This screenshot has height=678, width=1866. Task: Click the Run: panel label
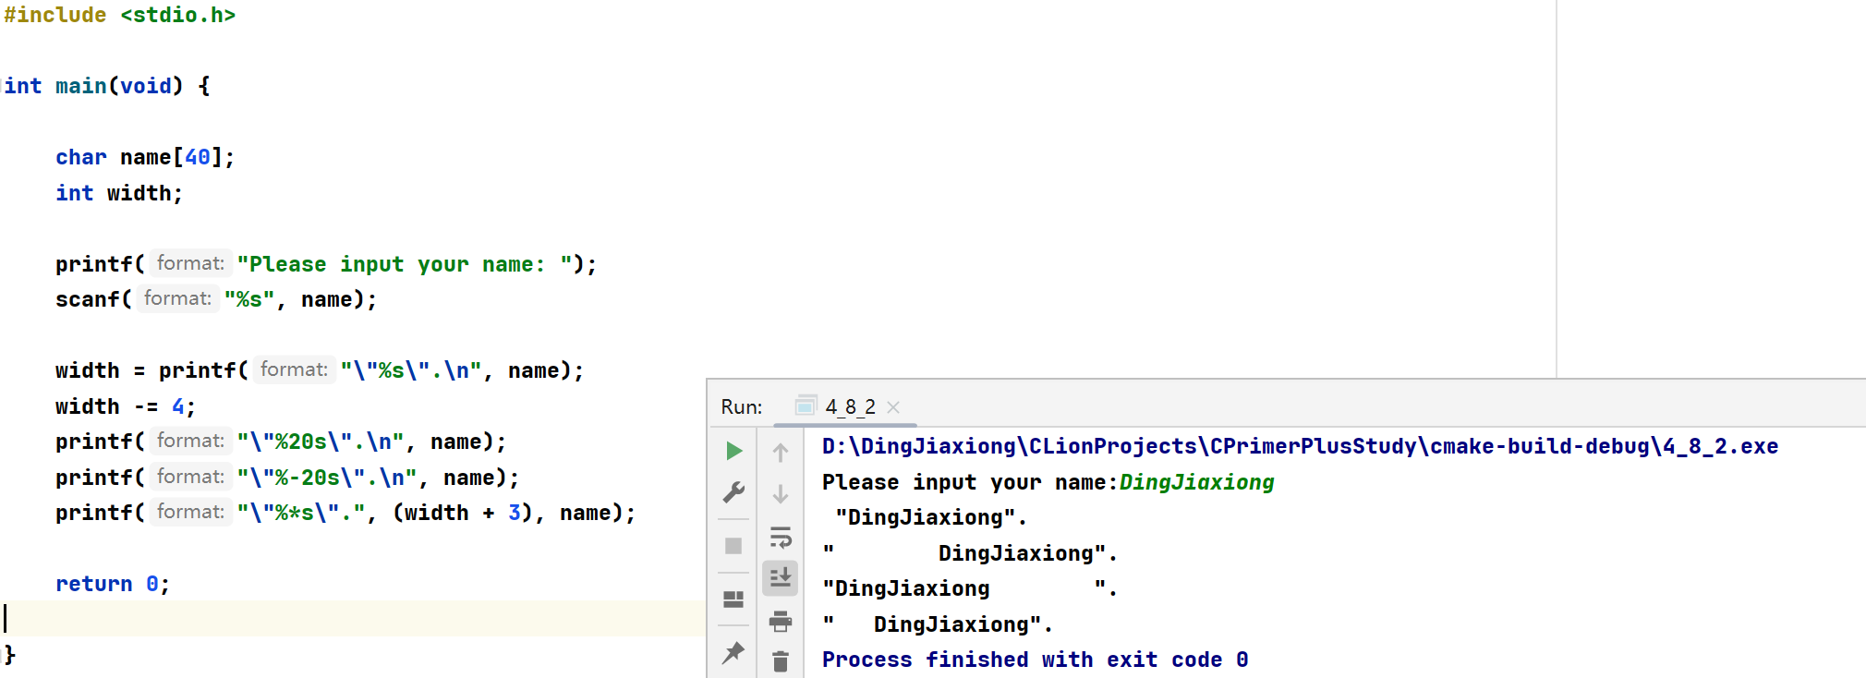tap(742, 406)
